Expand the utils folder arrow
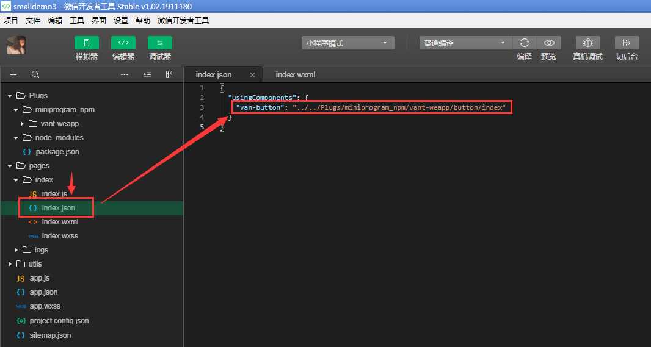The height and width of the screenshot is (347, 651). [x=10, y=264]
